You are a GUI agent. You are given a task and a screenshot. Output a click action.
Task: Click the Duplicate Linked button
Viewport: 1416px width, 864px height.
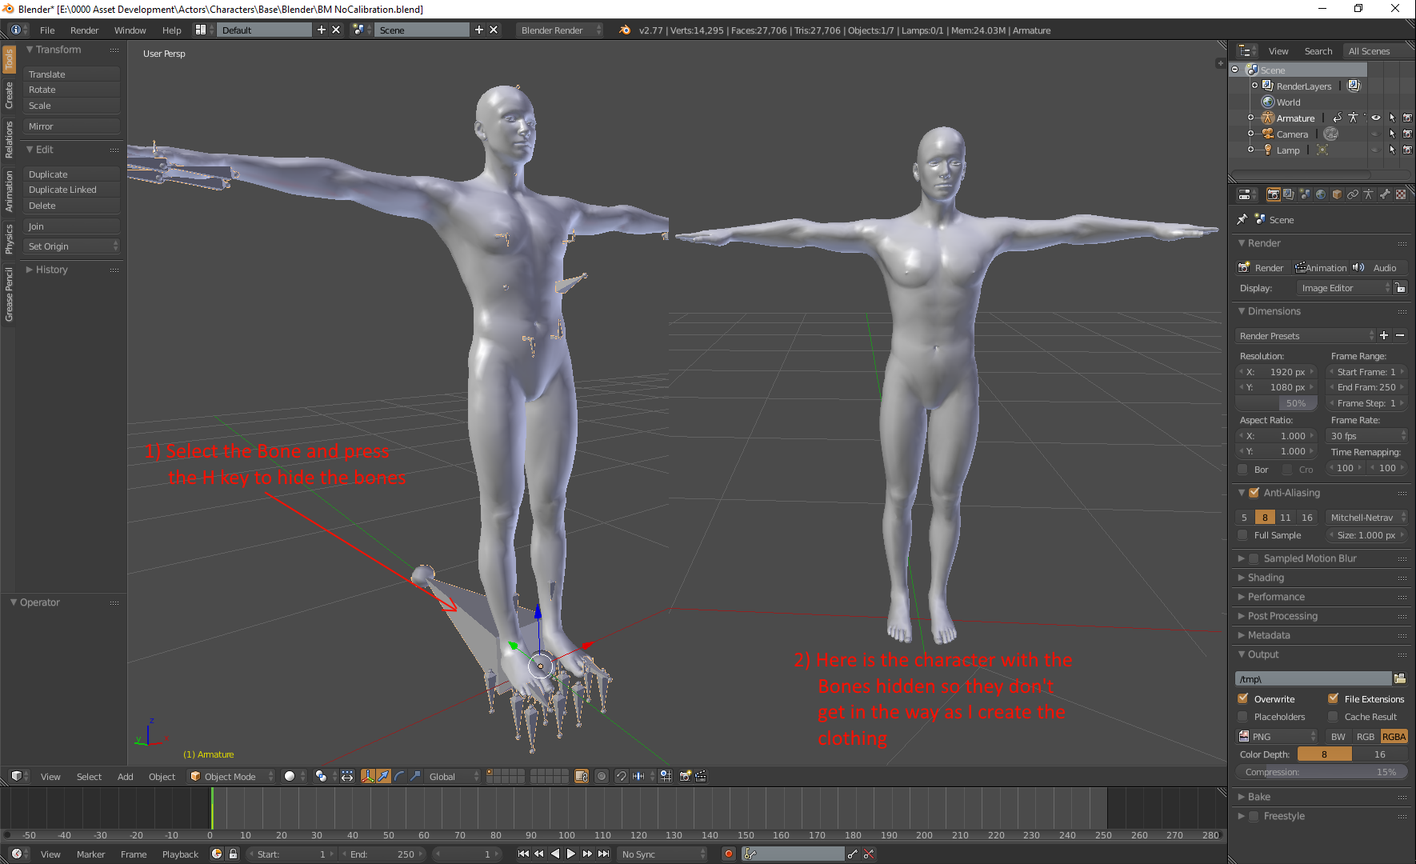(72, 190)
